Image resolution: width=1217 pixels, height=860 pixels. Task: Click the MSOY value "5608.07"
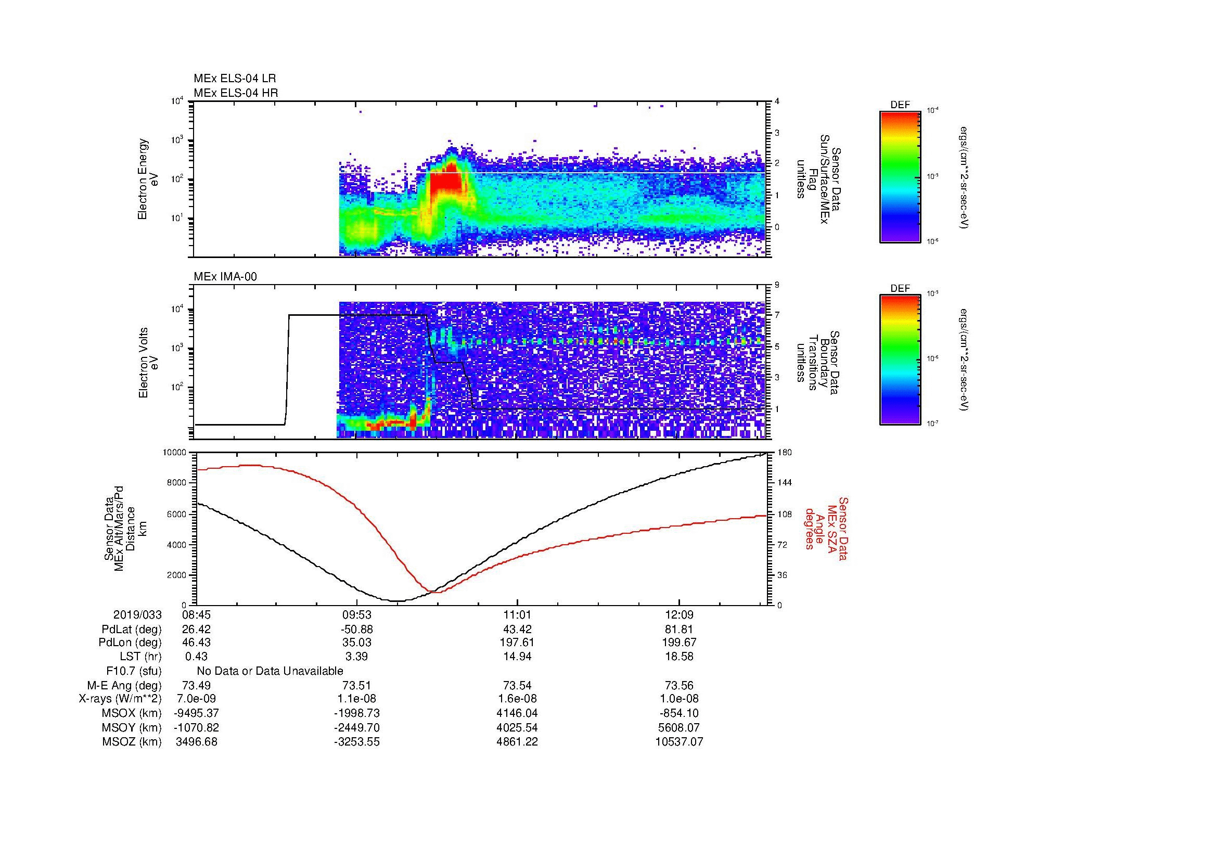(x=680, y=727)
